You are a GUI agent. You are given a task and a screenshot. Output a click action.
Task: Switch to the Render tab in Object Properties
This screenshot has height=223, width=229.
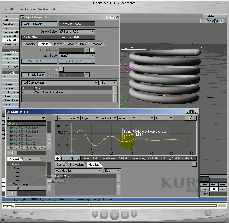click(57, 44)
